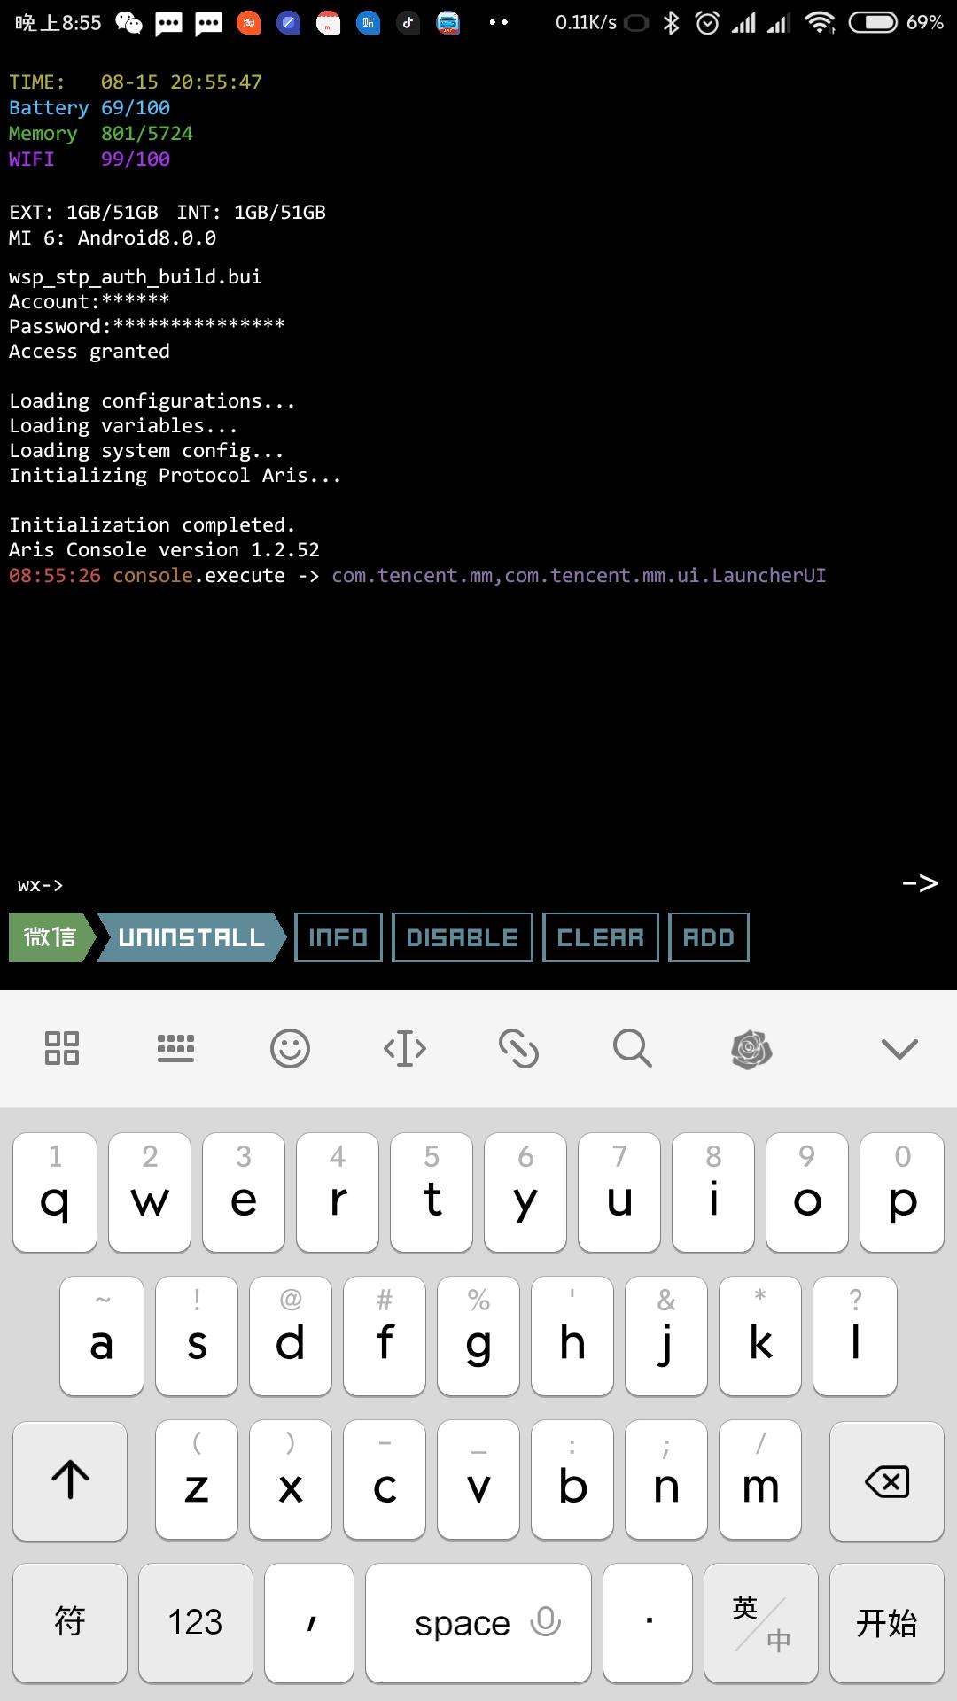Image resolution: width=957 pixels, height=1701 pixels.
Task: Tap Aris Console version 1.2.52 text
Action: click(164, 550)
